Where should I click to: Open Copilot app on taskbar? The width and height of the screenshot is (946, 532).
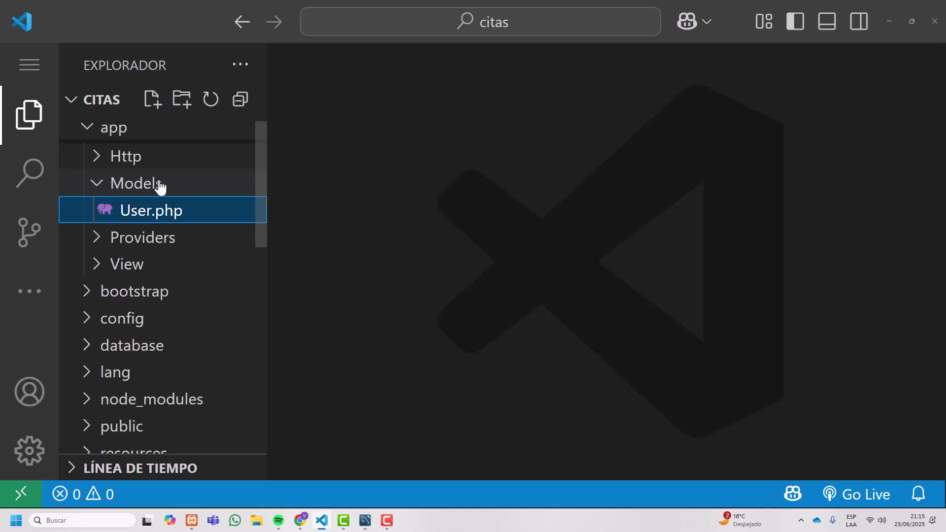click(x=170, y=520)
